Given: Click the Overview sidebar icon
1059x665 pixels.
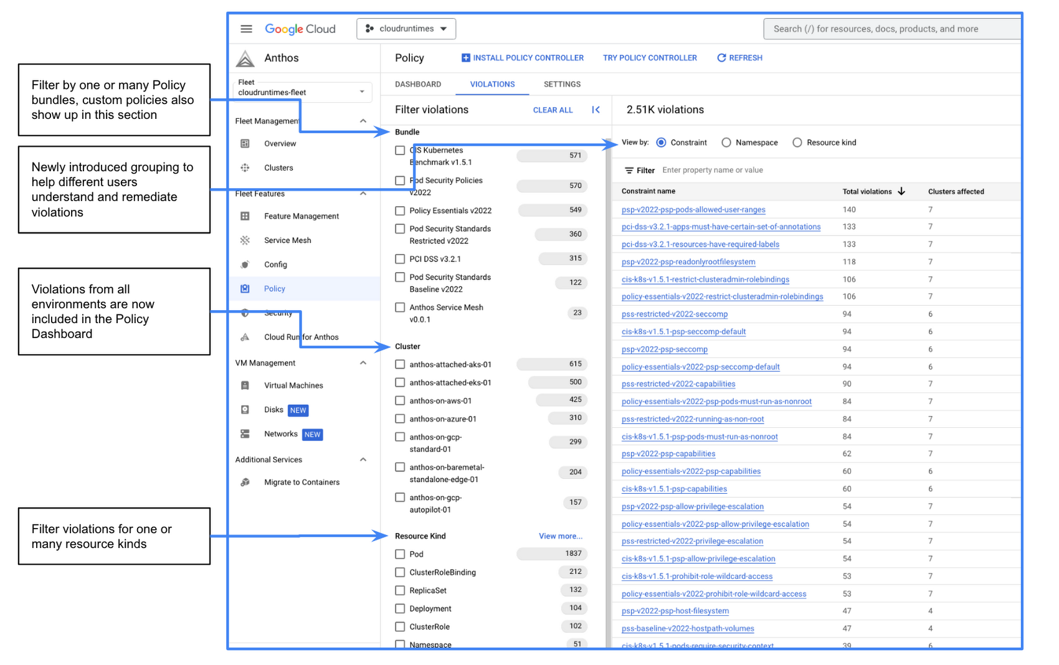Looking at the screenshot, I should (x=245, y=144).
